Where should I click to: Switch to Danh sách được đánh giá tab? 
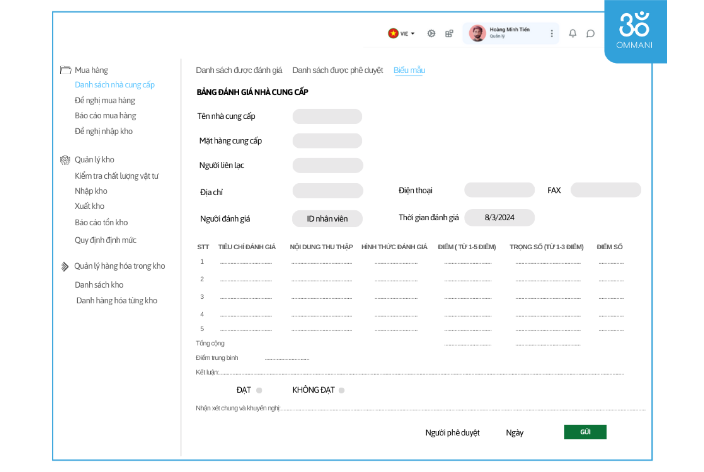(239, 70)
